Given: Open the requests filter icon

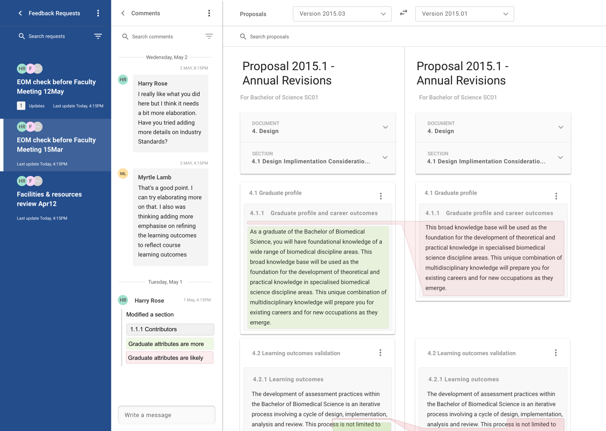Looking at the screenshot, I should tap(98, 36).
